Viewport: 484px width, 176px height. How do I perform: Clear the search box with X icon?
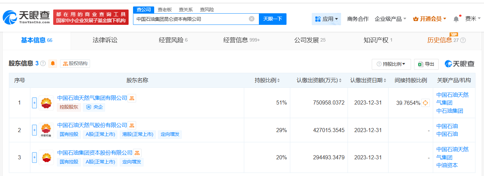point(252,19)
